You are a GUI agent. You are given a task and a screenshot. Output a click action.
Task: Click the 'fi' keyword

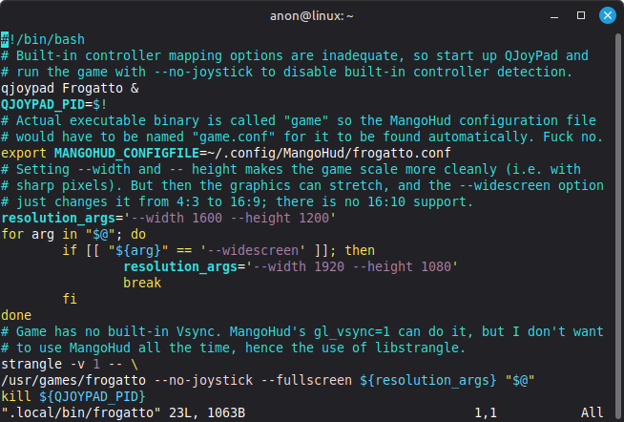click(70, 299)
